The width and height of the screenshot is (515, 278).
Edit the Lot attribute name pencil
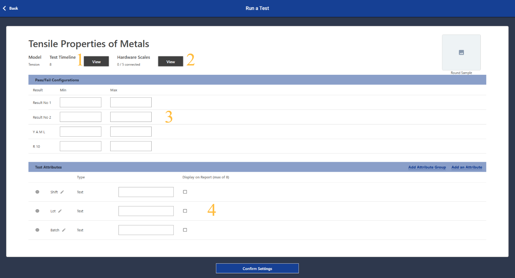(x=60, y=211)
